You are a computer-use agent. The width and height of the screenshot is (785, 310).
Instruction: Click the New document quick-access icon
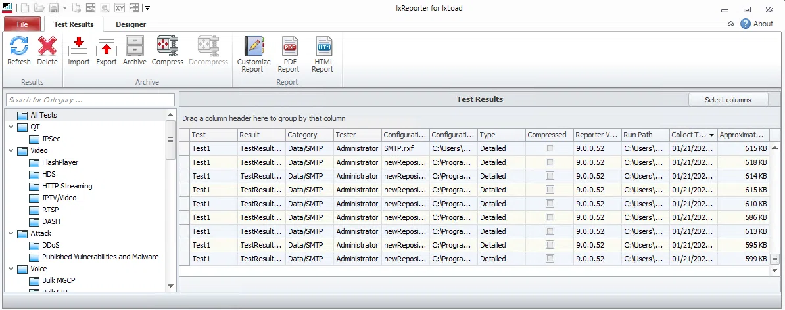click(25, 7)
